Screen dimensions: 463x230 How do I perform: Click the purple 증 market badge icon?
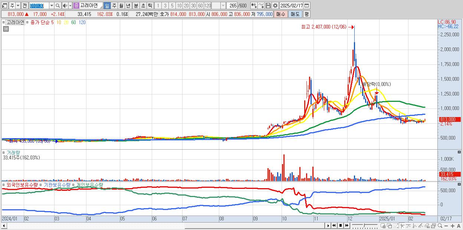76,6
